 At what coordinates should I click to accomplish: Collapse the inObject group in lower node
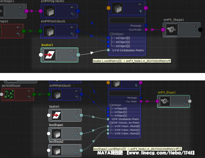click(111, 105)
